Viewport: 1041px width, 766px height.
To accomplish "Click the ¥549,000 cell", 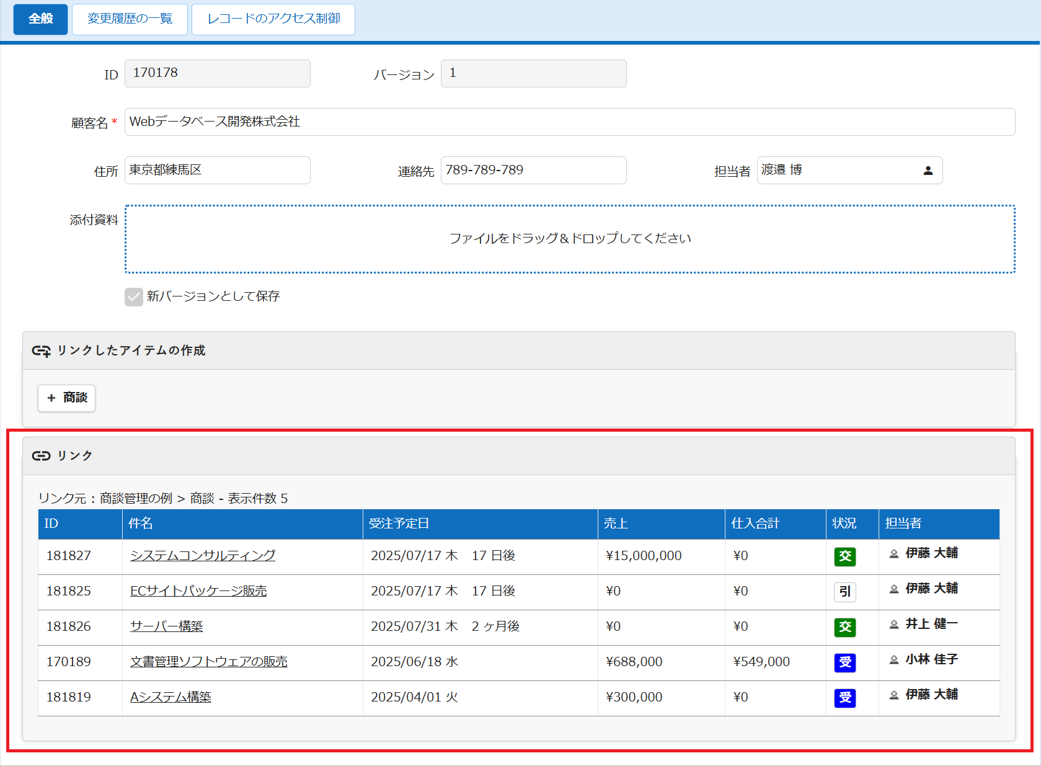I will tap(775, 662).
